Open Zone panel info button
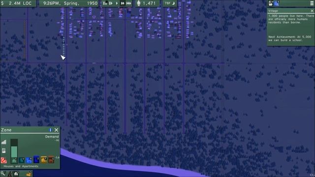The height and width of the screenshot is (177, 315). pyautogui.click(x=50, y=130)
